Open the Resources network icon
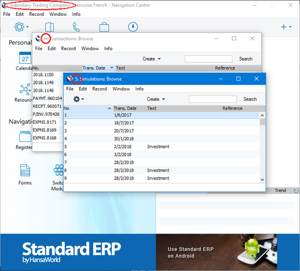The image size is (300, 271). pos(25,89)
